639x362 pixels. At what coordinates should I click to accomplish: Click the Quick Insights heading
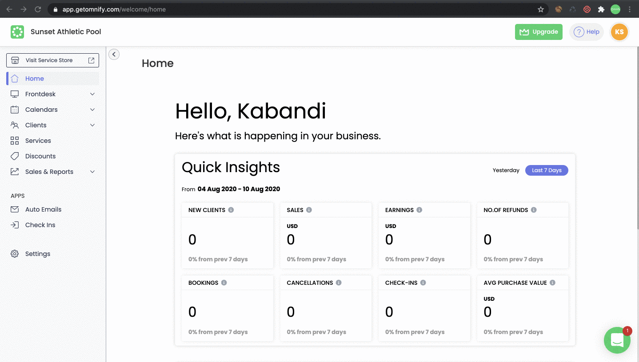231,167
